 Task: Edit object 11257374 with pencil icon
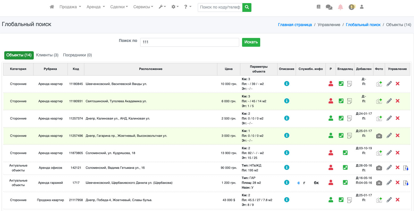[389, 118]
